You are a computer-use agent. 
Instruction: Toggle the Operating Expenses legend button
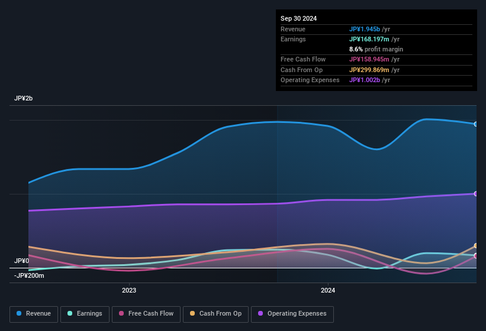tap(292, 314)
